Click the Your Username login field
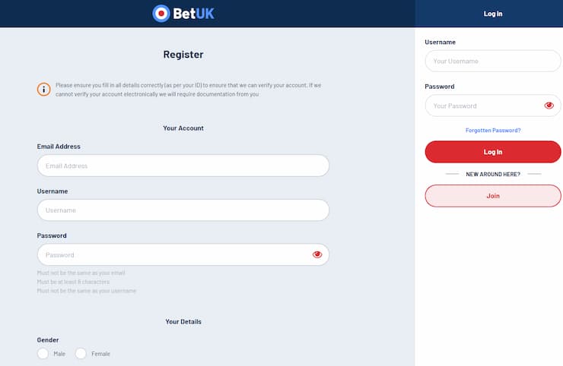The height and width of the screenshot is (366, 563). pyautogui.click(x=493, y=61)
